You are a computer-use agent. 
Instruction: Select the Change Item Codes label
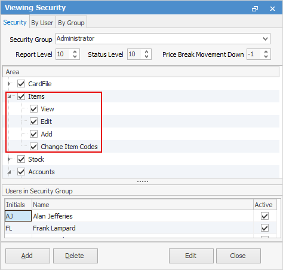click(x=69, y=147)
